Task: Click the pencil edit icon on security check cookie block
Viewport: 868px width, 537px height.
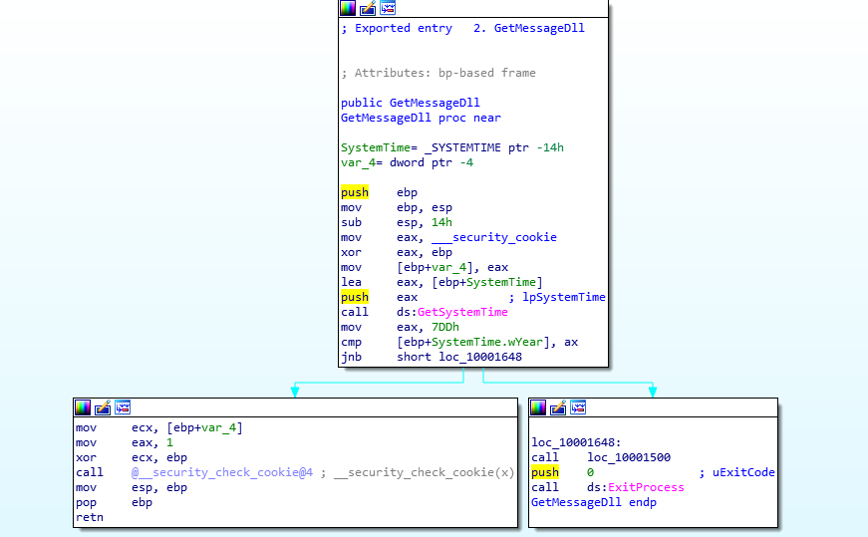Action: (x=103, y=406)
